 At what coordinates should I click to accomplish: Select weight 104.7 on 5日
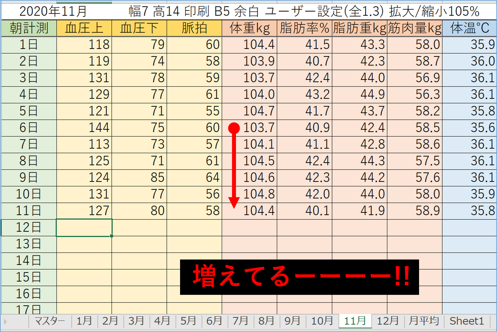tap(250, 111)
